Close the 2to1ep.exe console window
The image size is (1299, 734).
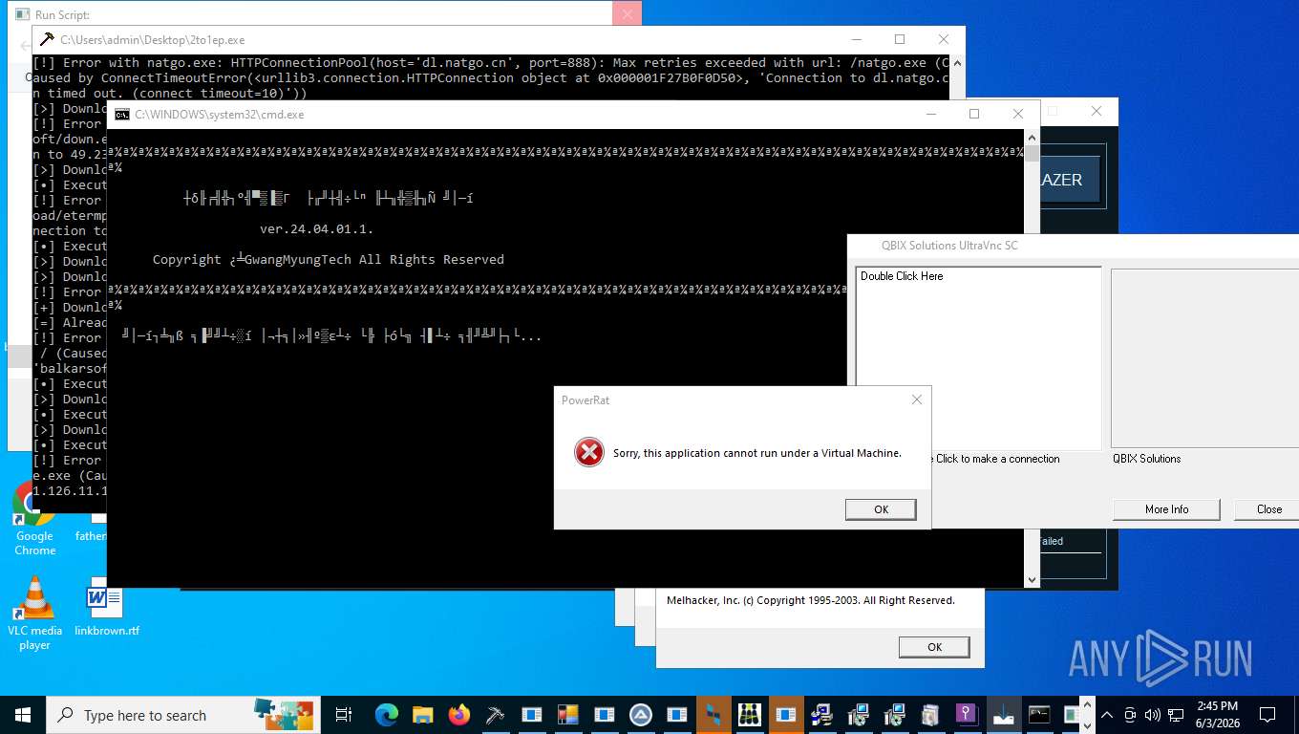(944, 40)
